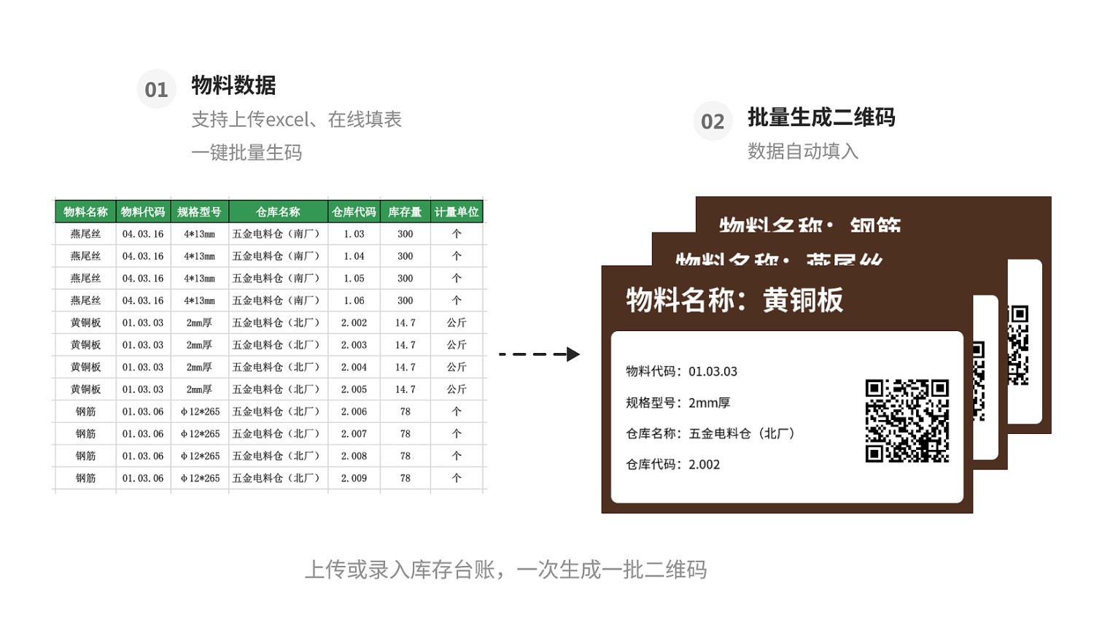Click 仓库名称：五金电料仓（北厂）on the card
1094x633 pixels.
coord(710,433)
